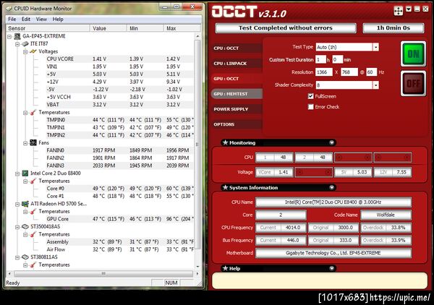
Task: Click the Custom Test Duration hours field
Action: point(320,60)
